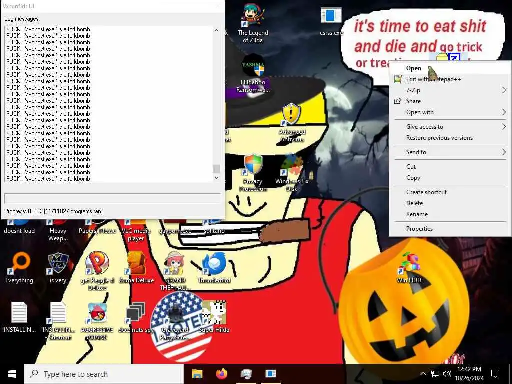This screenshot has width=512, height=384.
Task: Launch the Thunderbird desktop shortcut
Action: click(214, 268)
